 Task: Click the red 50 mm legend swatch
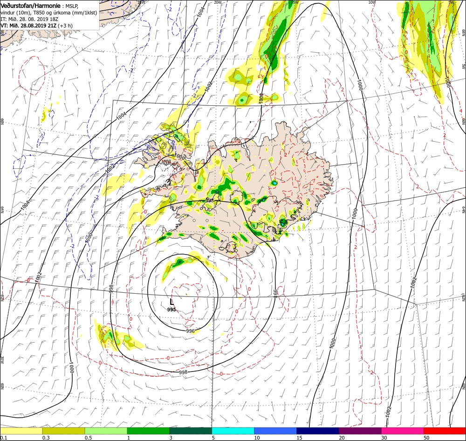tap(445, 431)
